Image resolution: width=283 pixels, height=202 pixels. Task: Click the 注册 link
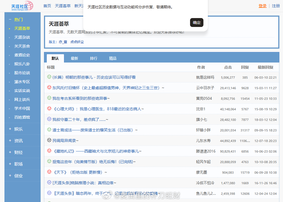click(276, 6)
